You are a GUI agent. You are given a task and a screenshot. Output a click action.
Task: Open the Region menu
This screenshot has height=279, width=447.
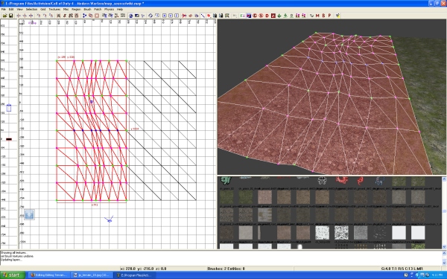pyautogui.click(x=76, y=10)
